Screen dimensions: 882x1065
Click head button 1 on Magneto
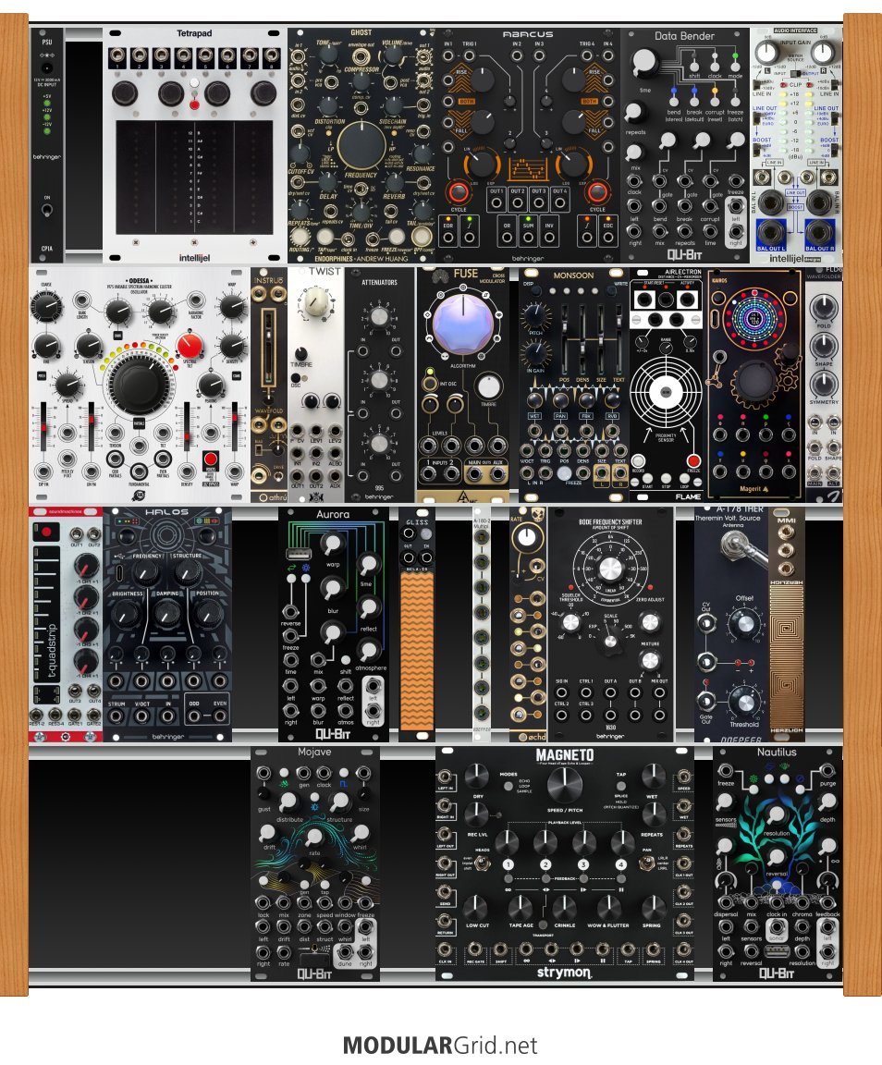[x=508, y=864]
